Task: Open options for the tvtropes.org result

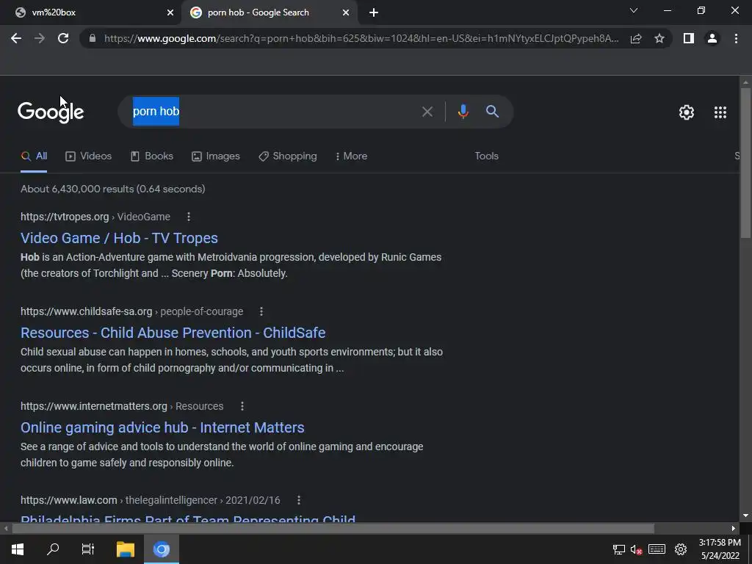Action: pyautogui.click(x=189, y=217)
